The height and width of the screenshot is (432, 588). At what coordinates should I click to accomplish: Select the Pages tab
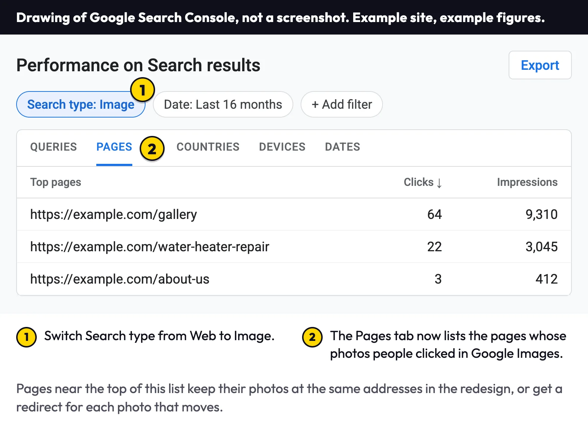tap(114, 147)
